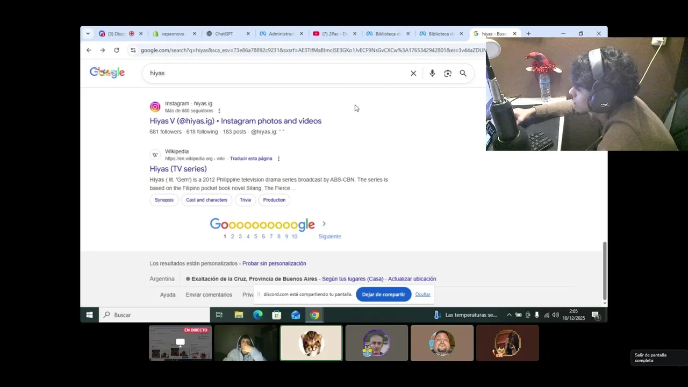Image resolution: width=688 pixels, height=387 pixels.
Task: Click the address bar URL
Action: point(312,50)
